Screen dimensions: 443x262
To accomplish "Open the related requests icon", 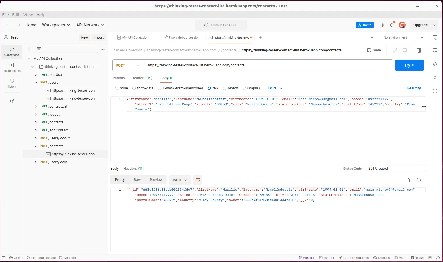I will [435, 77].
